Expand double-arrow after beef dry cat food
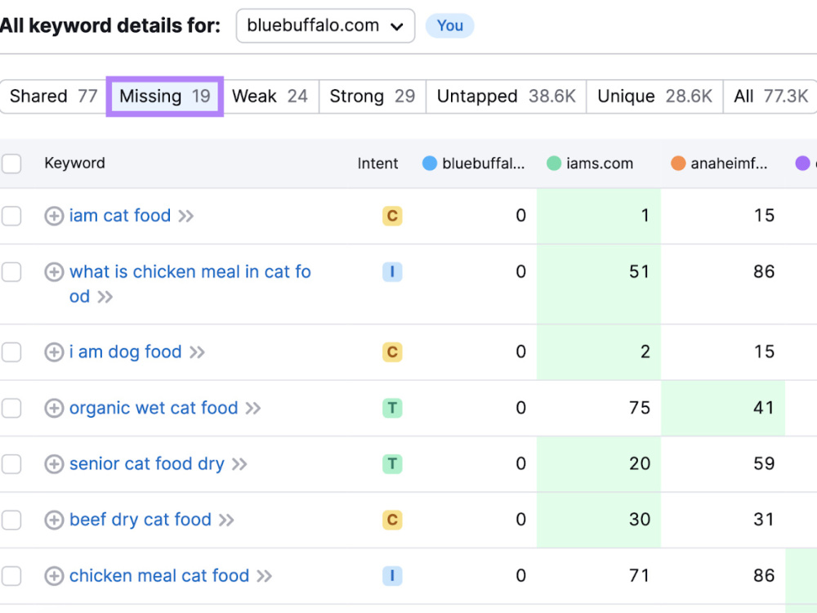 [x=226, y=520]
